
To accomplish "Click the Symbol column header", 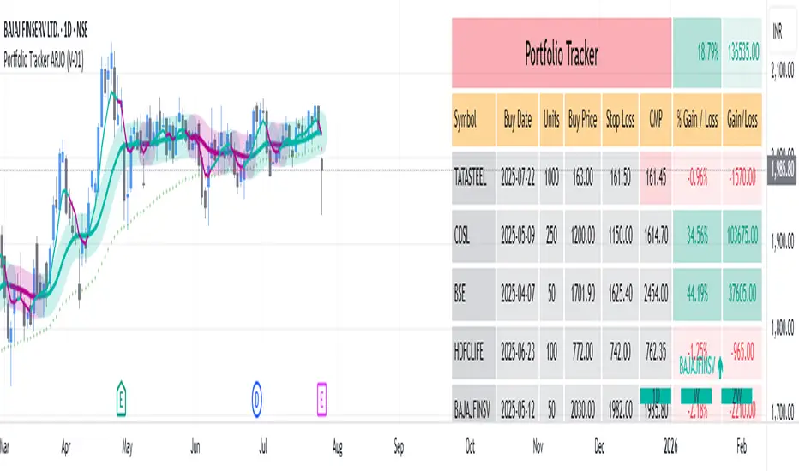I will coord(473,120).
